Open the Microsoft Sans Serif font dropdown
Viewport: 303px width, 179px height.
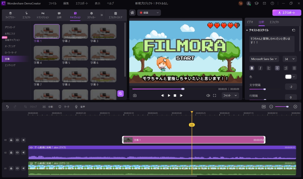click(264, 59)
